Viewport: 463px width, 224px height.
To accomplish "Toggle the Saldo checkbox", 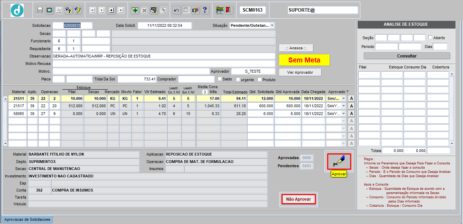I will click(220, 79).
